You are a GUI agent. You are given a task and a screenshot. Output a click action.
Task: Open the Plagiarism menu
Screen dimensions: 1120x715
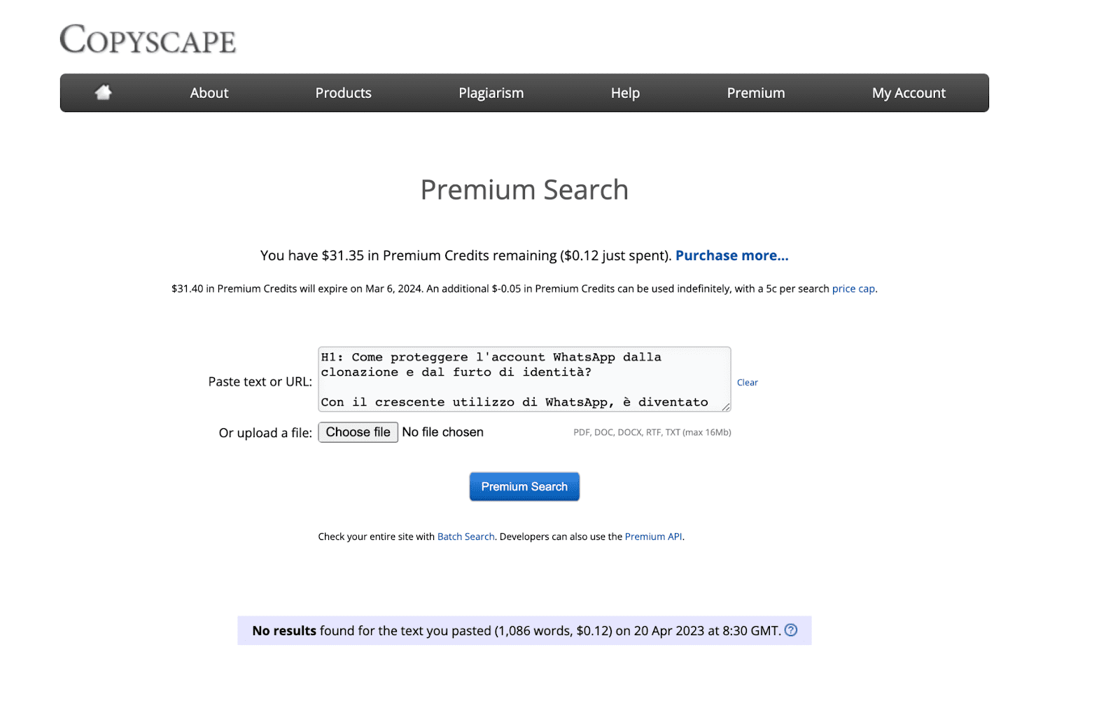pos(491,93)
